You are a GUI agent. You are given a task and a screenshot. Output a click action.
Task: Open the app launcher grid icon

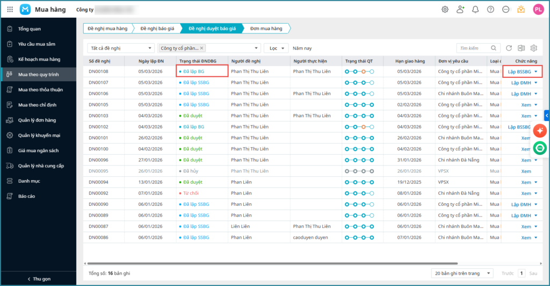point(10,9)
